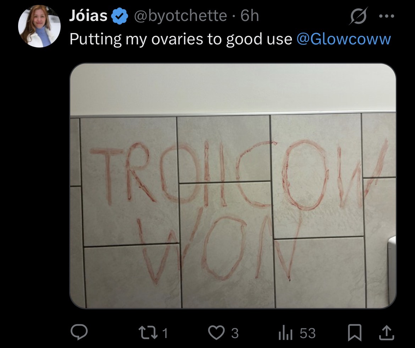415x348 pixels.
Task: Click the like count number 3
Action: coord(235,333)
